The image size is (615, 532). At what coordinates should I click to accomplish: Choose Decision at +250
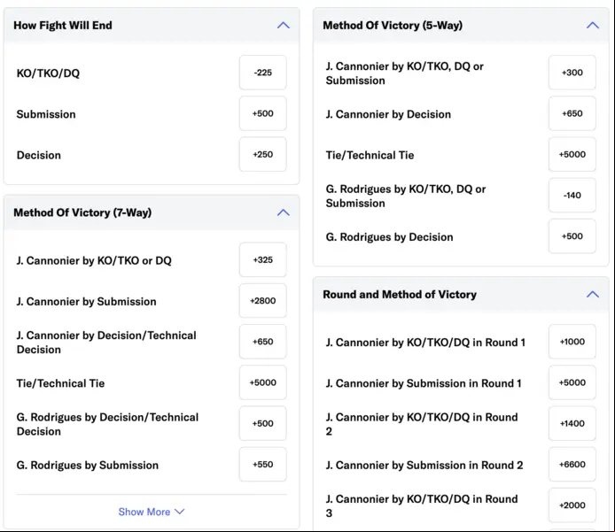point(263,154)
